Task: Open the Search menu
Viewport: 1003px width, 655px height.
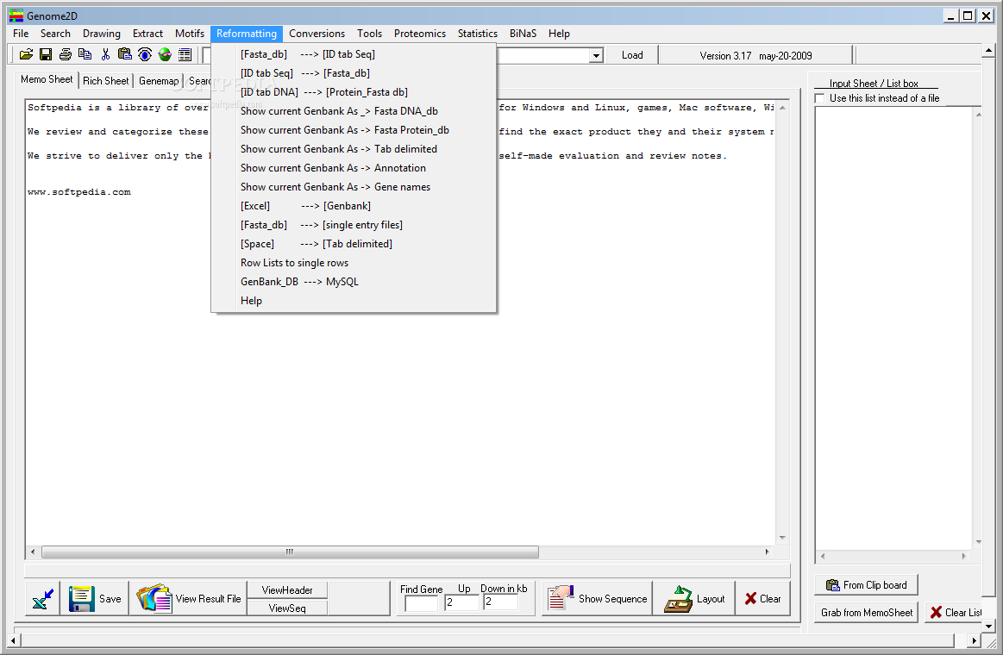Action: point(56,34)
